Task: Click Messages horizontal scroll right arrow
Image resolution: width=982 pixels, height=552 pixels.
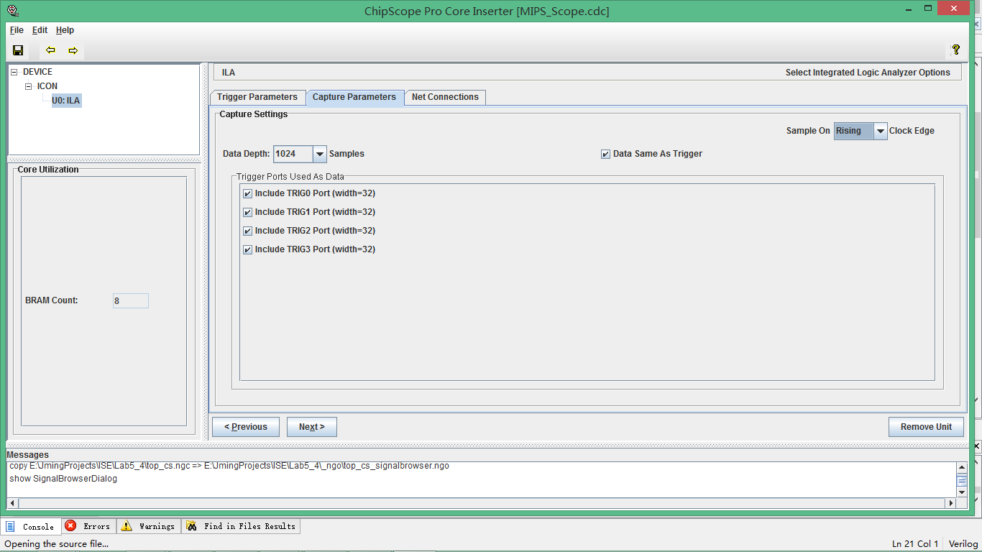Action: click(951, 503)
